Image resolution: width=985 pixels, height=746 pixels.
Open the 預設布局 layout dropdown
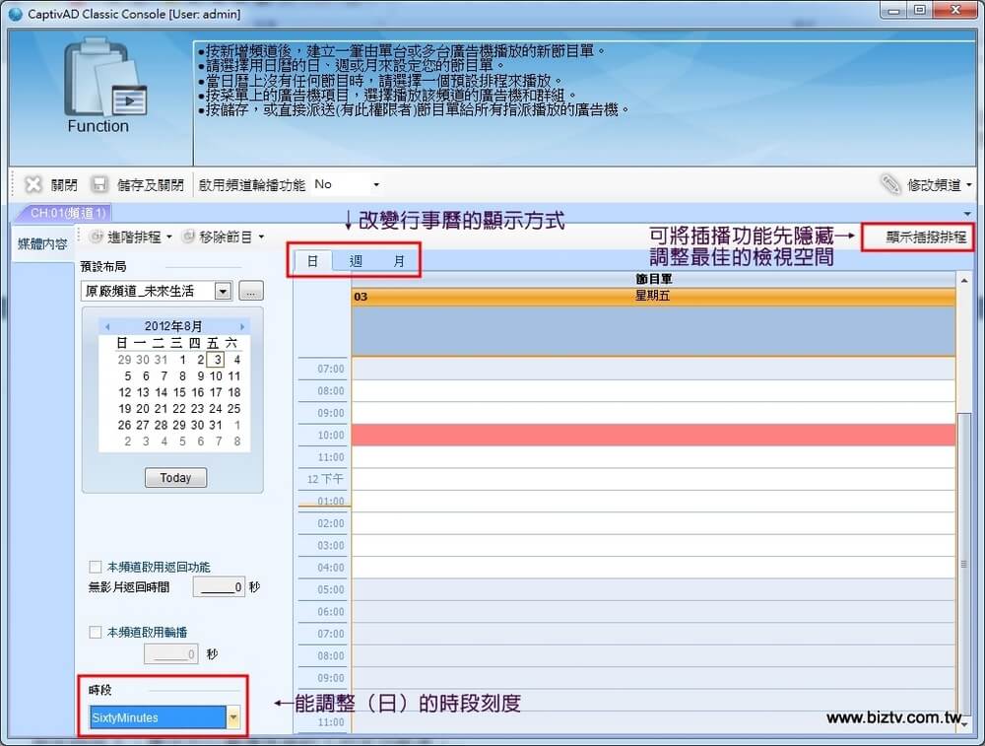click(x=222, y=291)
